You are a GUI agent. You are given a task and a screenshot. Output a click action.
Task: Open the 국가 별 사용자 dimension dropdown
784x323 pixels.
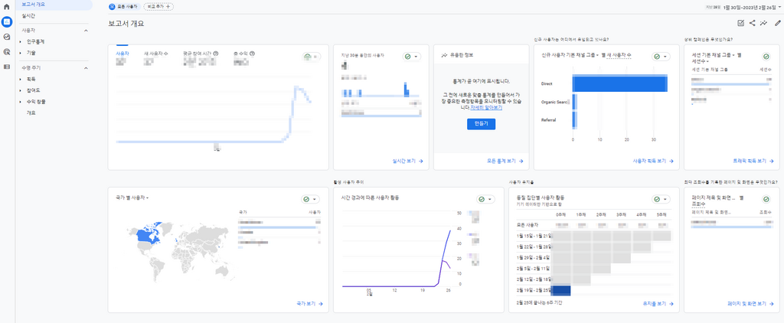(x=132, y=197)
